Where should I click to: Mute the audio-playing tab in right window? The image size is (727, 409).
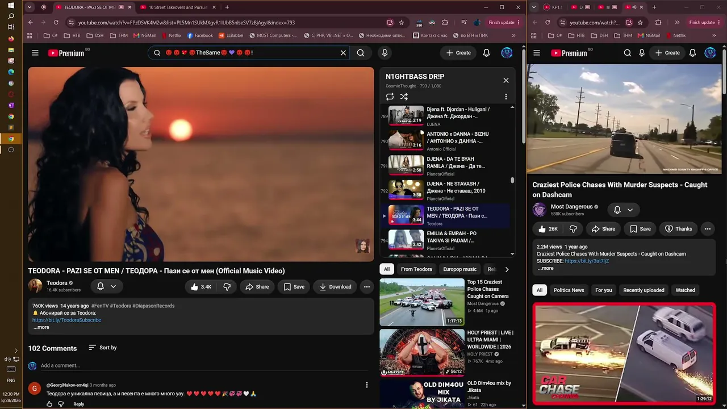[634, 7]
